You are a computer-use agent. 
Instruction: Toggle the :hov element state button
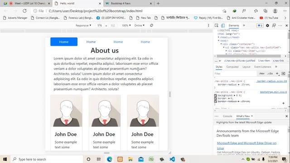pos(261,73)
